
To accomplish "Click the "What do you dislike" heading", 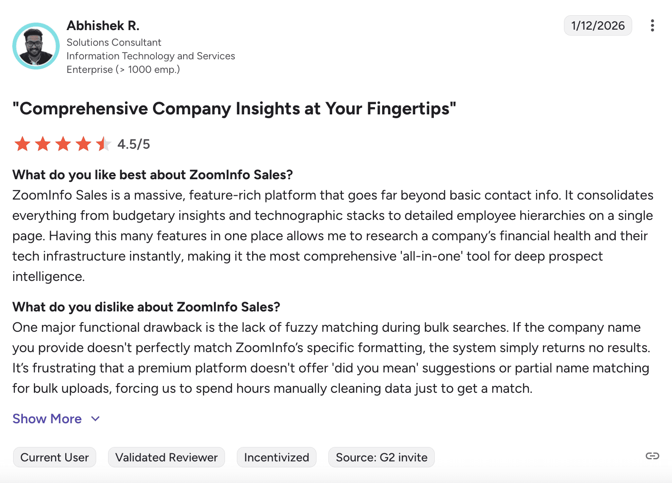I will pos(146,307).
